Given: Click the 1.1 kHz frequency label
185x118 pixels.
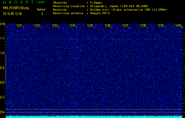Looking at the screenshot, I should 3,38.
